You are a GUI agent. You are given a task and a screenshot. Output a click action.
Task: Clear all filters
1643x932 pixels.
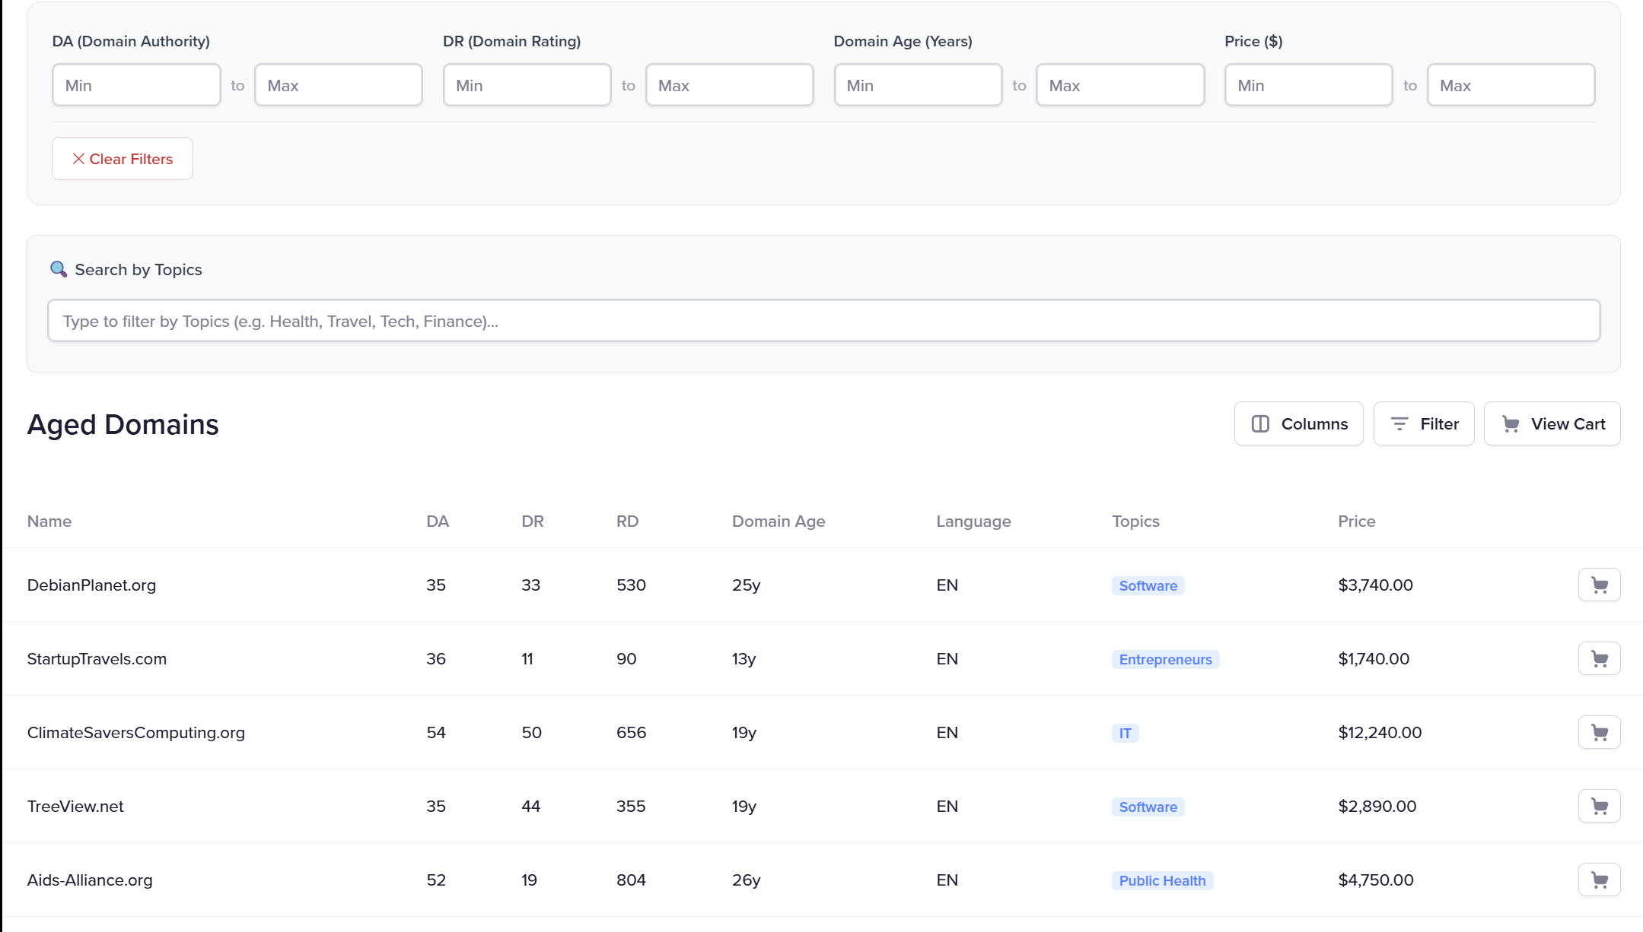coord(123,159)
